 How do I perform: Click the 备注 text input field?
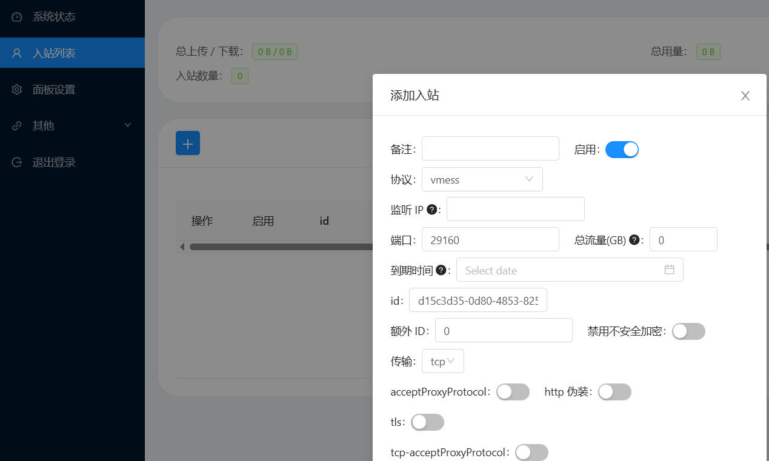coord(490,148)
